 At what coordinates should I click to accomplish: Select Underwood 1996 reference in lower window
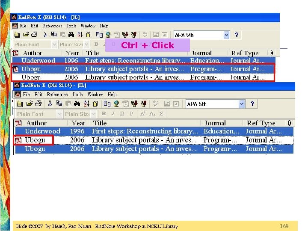[154, 131]
